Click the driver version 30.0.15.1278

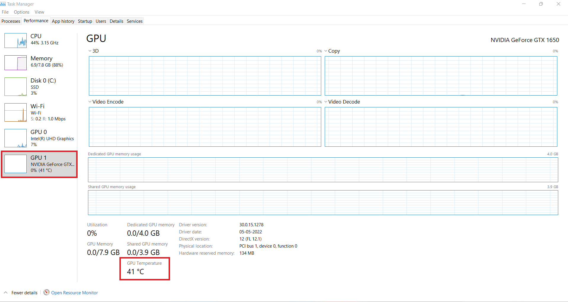pos(251,225)
